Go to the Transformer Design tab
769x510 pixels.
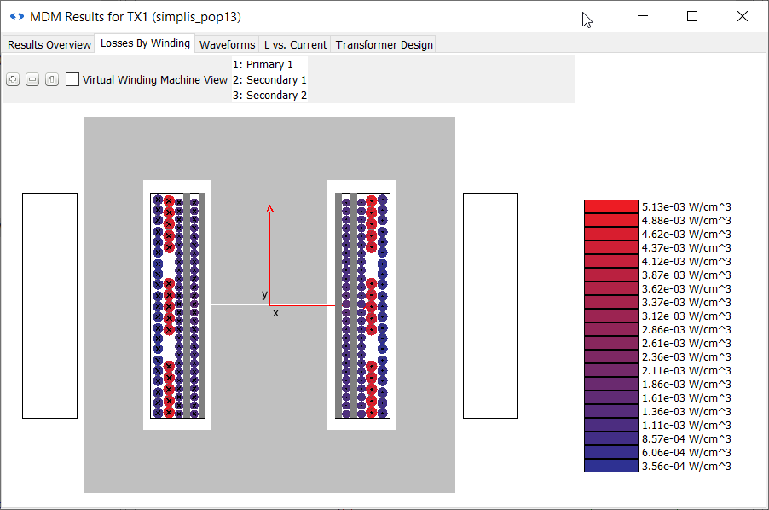pos(384,44)
